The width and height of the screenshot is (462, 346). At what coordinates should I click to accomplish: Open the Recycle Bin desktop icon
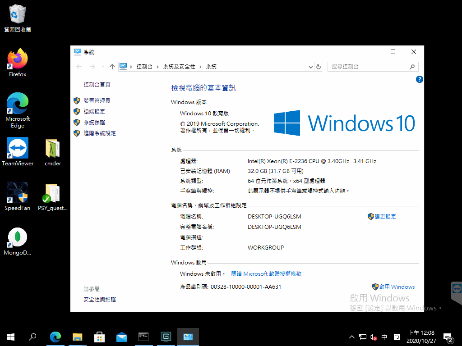pyautogui.click(x=18, y=18)
